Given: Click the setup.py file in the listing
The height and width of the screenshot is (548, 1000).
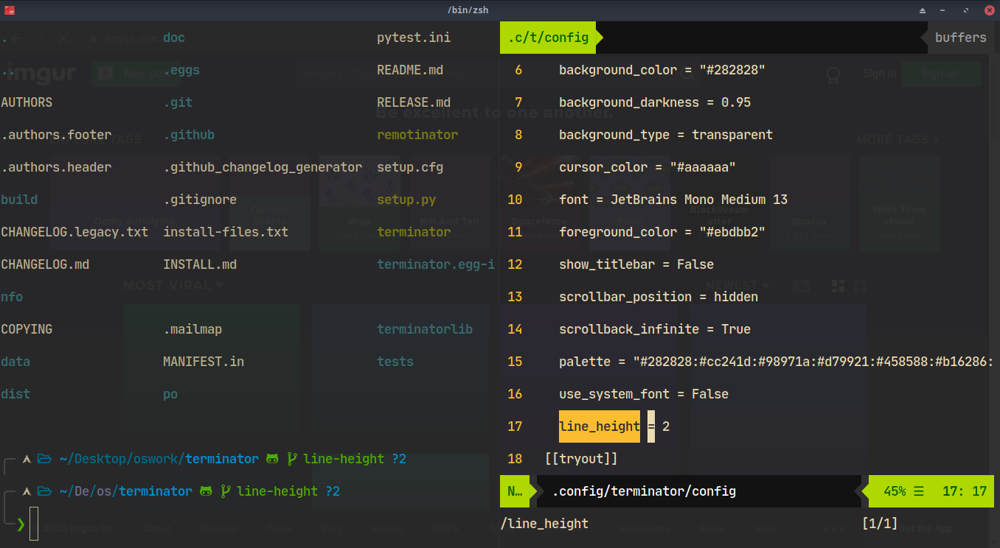Looking at the screenshot, I should pyautogui.click(x=406, y=200).
